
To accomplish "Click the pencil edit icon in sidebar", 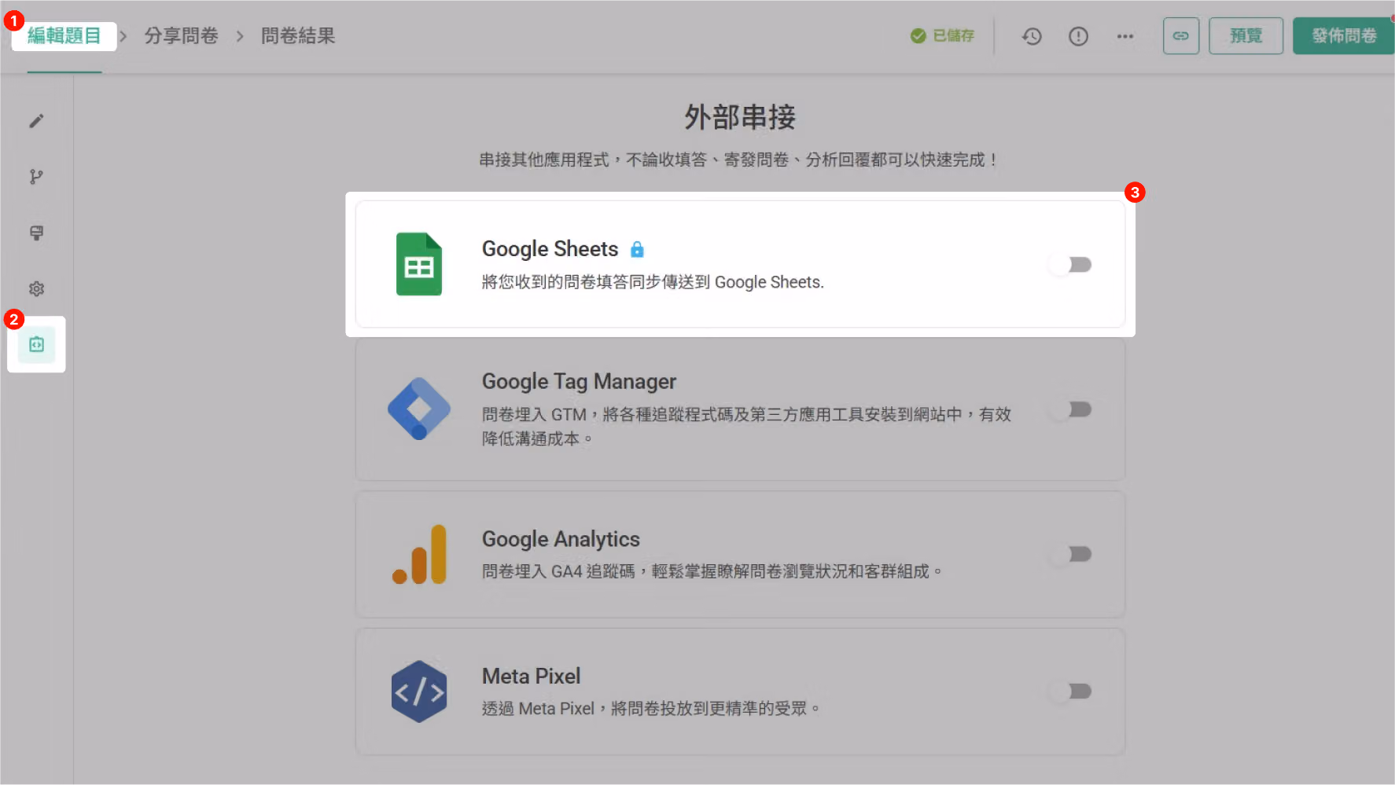I will click(36, 121).
